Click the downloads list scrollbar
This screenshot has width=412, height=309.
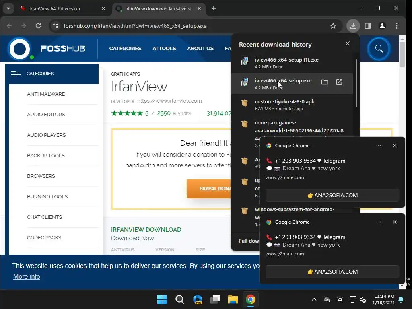point(356,83)
